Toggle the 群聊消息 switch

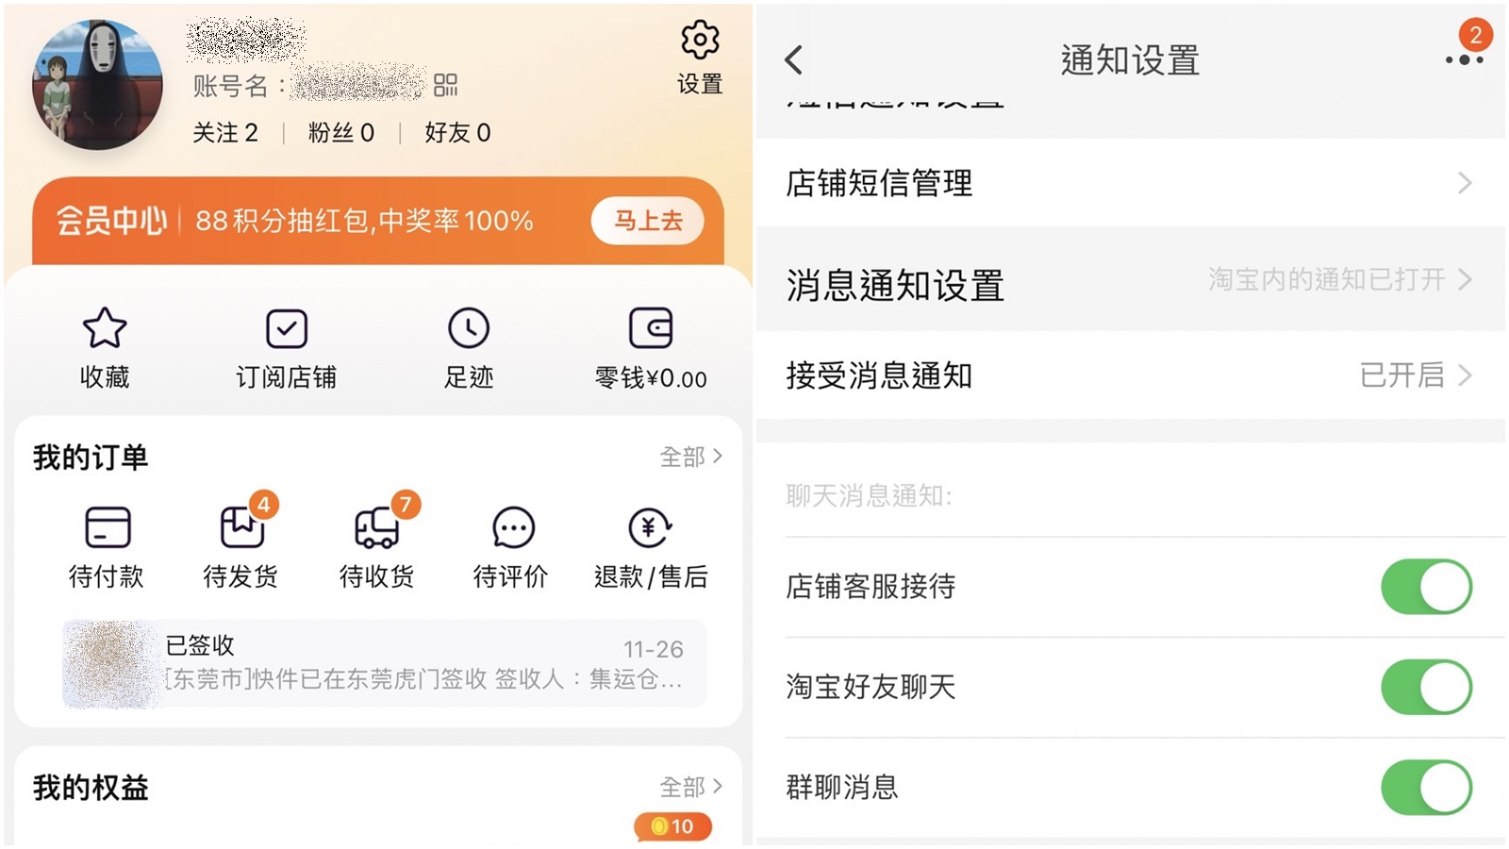(1426, 787)
